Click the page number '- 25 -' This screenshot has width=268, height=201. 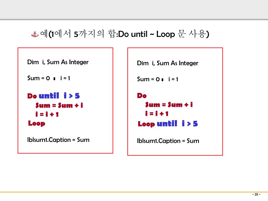256,194
